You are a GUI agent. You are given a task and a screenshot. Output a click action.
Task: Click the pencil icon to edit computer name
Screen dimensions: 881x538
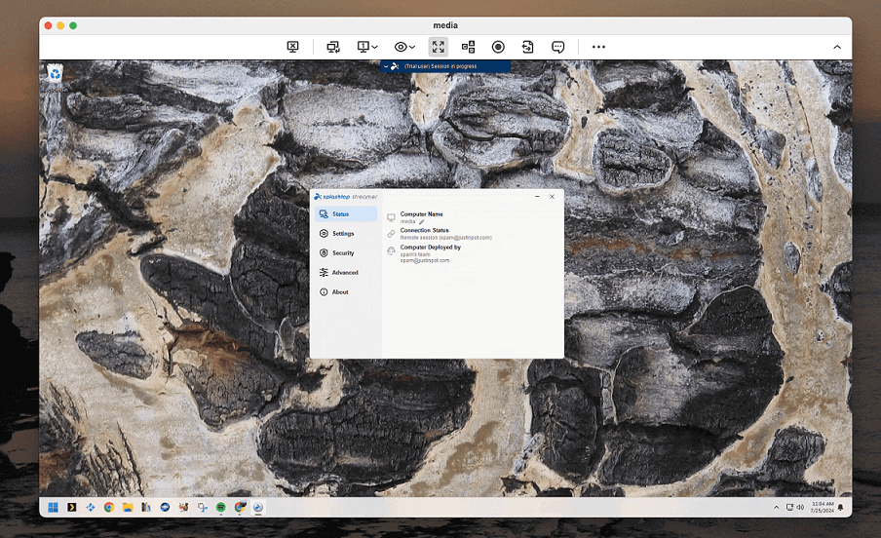tap(422, 222)
